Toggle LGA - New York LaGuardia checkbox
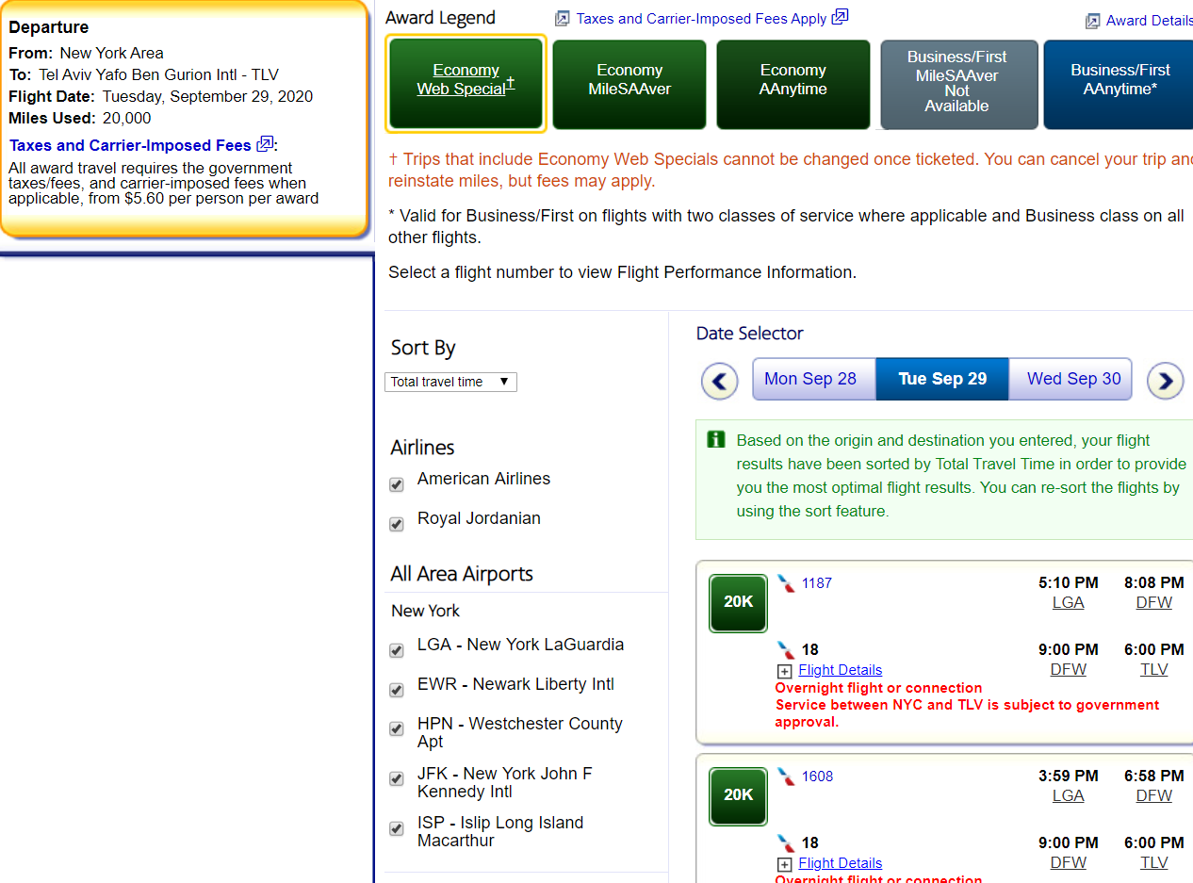Screen dimensions: 1193x883 [397, 650]
